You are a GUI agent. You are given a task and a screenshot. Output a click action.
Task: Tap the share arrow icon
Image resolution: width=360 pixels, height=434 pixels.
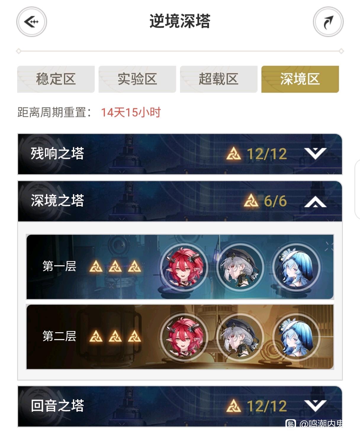pos(328,22)
